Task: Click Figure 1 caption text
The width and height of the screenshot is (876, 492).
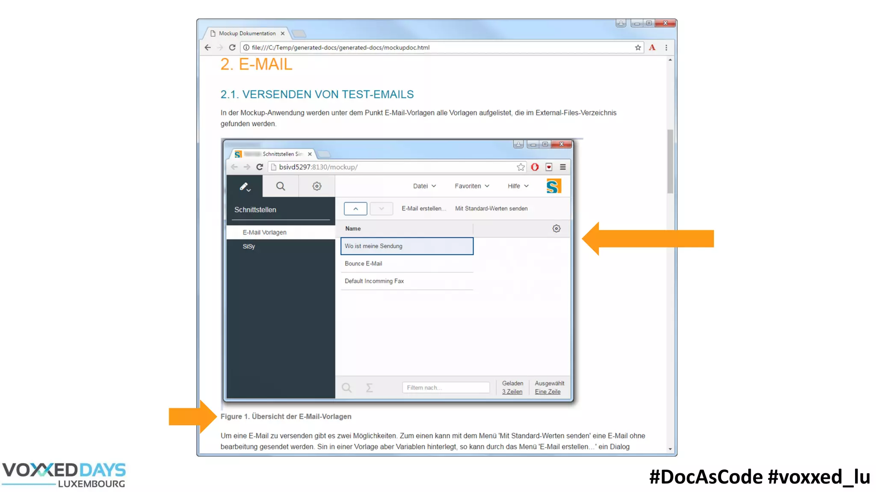Action: pyautogui.click(x=286, y=416)
